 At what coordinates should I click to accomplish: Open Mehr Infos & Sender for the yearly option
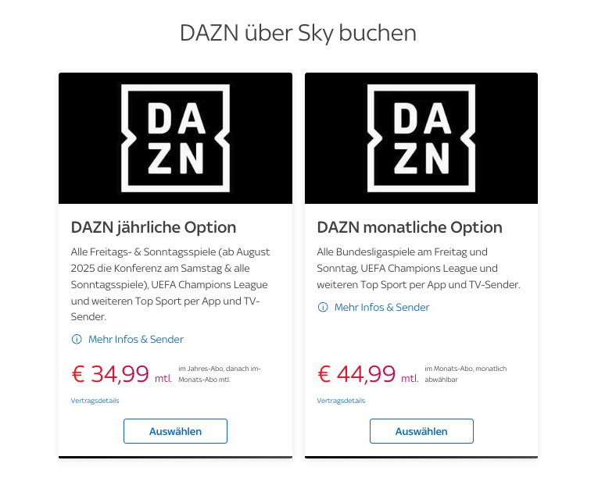tap(136, 339)
